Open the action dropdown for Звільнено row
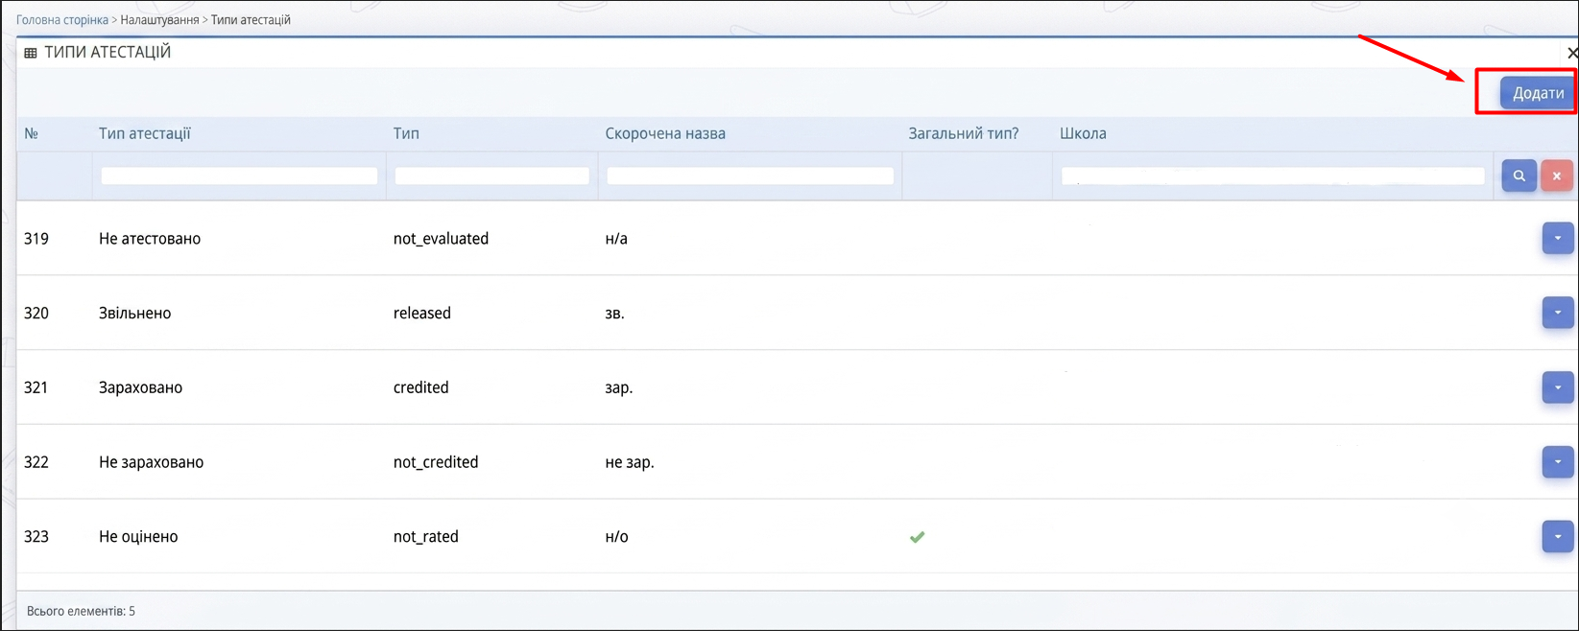Screen dimensions: 1579x631 click(x=1557, y=313)
